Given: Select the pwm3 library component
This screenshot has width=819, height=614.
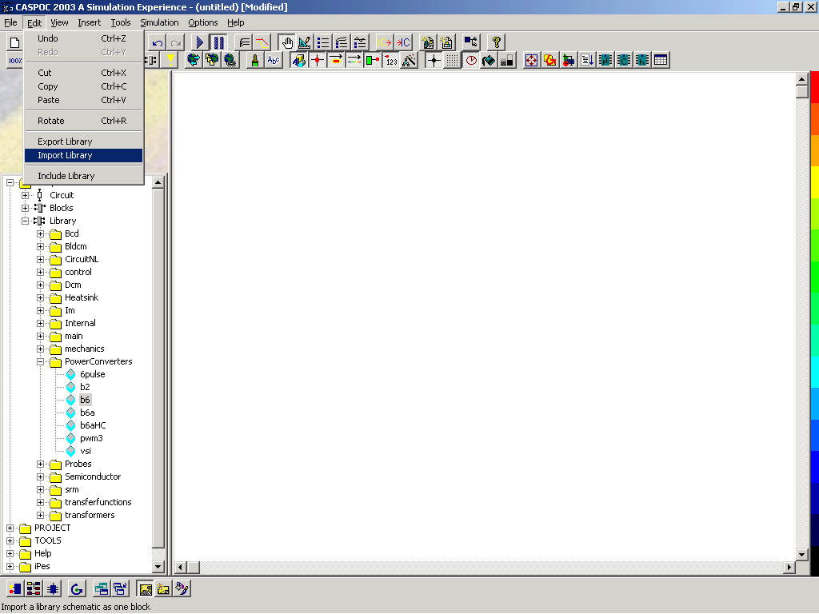Looking at the screenshot, I should click(x=91, y=439).
